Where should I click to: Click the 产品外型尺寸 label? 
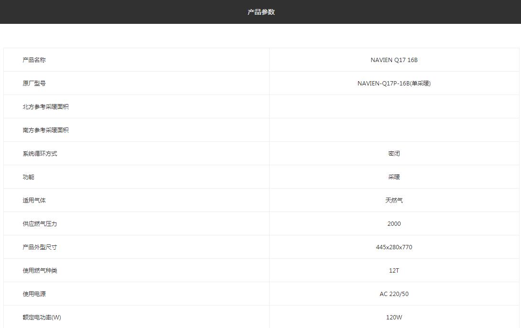point(40,247)
